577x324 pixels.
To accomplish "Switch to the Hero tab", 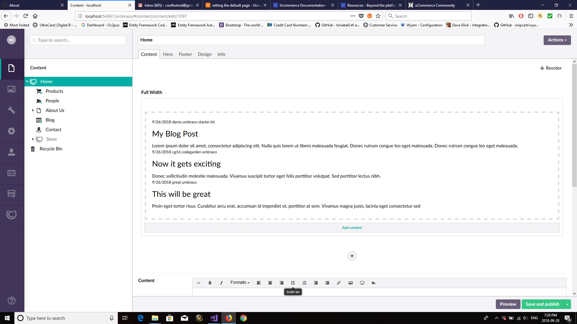I will pos(168,54).
